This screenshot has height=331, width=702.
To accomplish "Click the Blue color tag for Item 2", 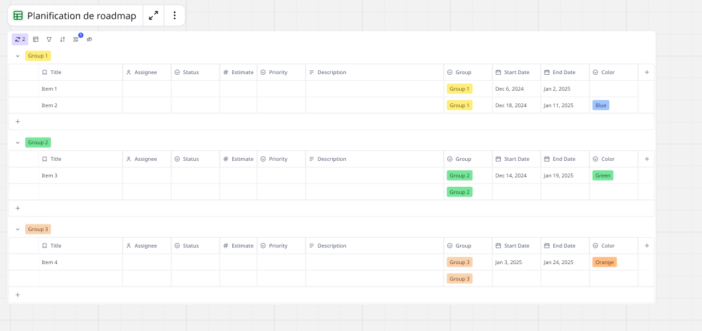I will click(x=601, y=105).
